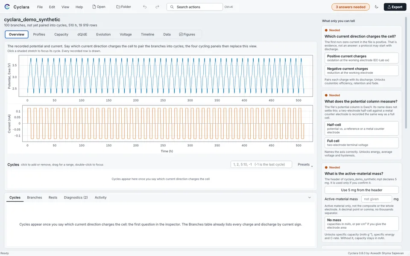The height and width of the screenshot is (256, 410).
Task: Select the Full cell option
Action: click(361, 143)
